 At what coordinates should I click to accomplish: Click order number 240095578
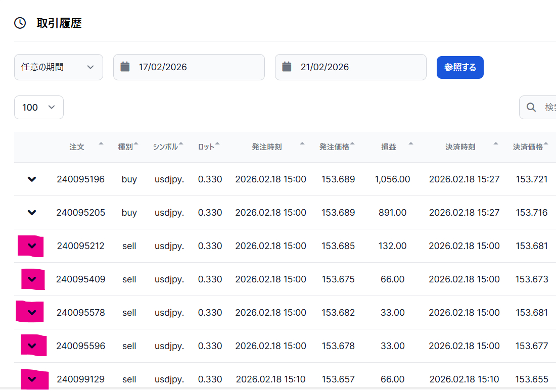tap(80, 313)
